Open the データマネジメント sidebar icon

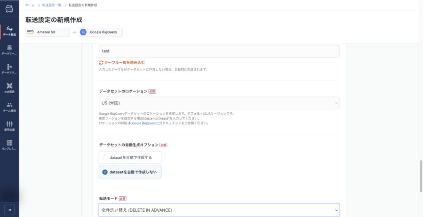coord(9,69)
